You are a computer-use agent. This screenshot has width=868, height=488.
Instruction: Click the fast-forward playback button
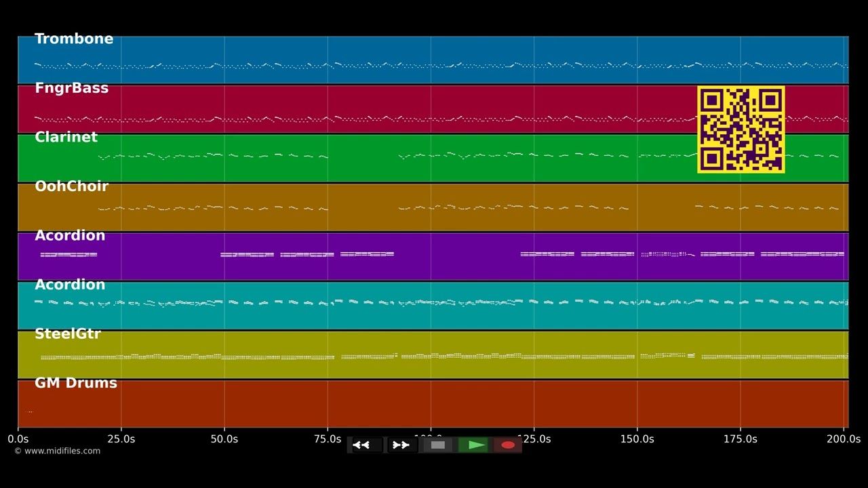[402, 445]
